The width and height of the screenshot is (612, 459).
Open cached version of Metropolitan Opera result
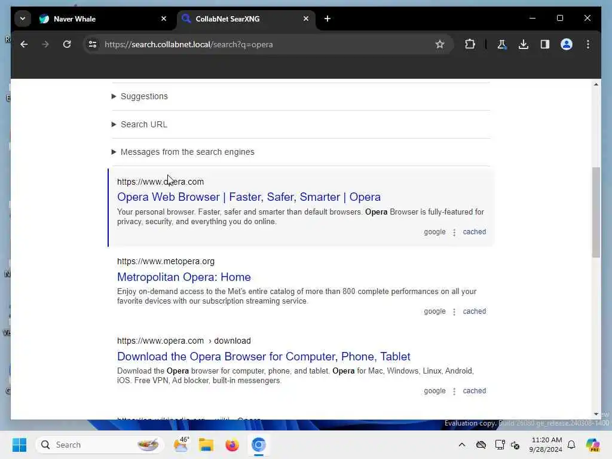point(474,311)
